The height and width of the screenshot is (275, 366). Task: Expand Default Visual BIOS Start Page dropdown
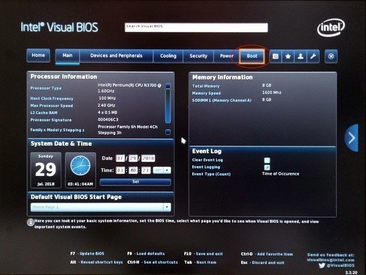tap(167, 207)
